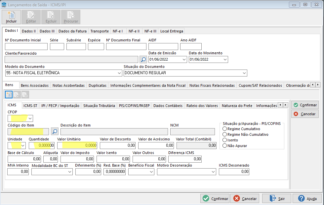Click ICMS Desonerado field
324x205 pixels.
point(234,172)
